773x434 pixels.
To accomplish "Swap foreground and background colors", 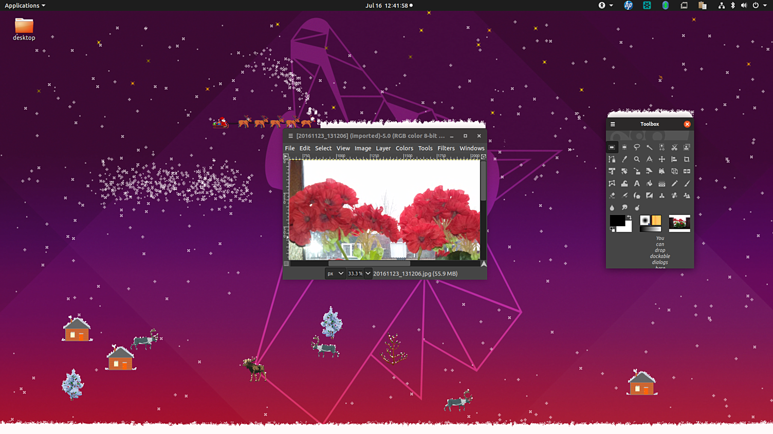I will tap(629, 218).
